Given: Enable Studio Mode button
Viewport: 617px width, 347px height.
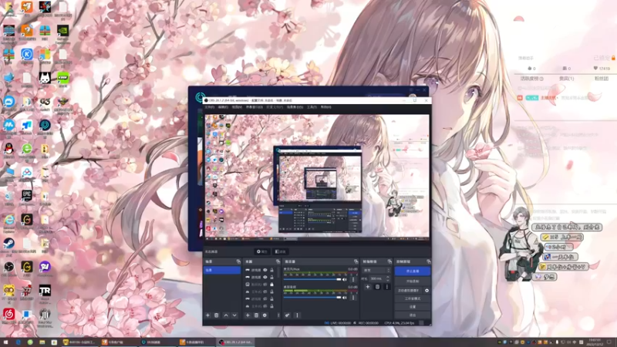Looking at the screenshot, I should point(413,298).
